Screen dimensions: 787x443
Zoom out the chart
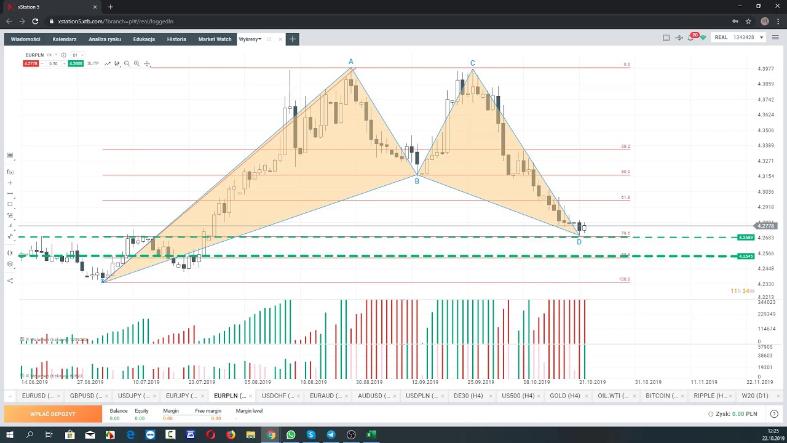127,63
